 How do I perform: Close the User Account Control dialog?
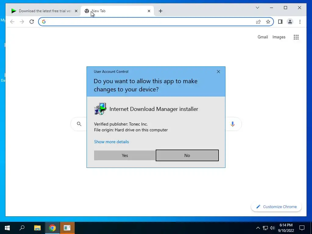click(218, 72)
